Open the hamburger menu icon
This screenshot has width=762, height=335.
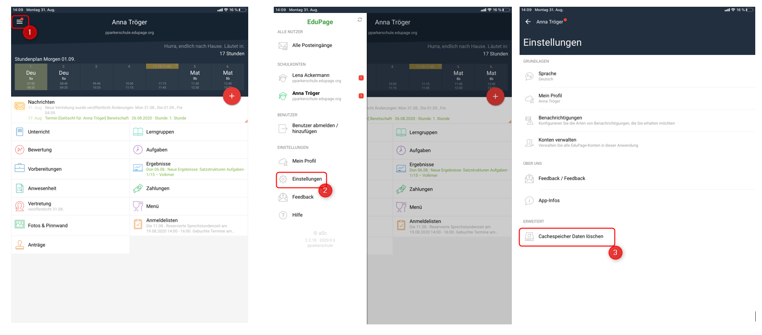pos(20,22)
